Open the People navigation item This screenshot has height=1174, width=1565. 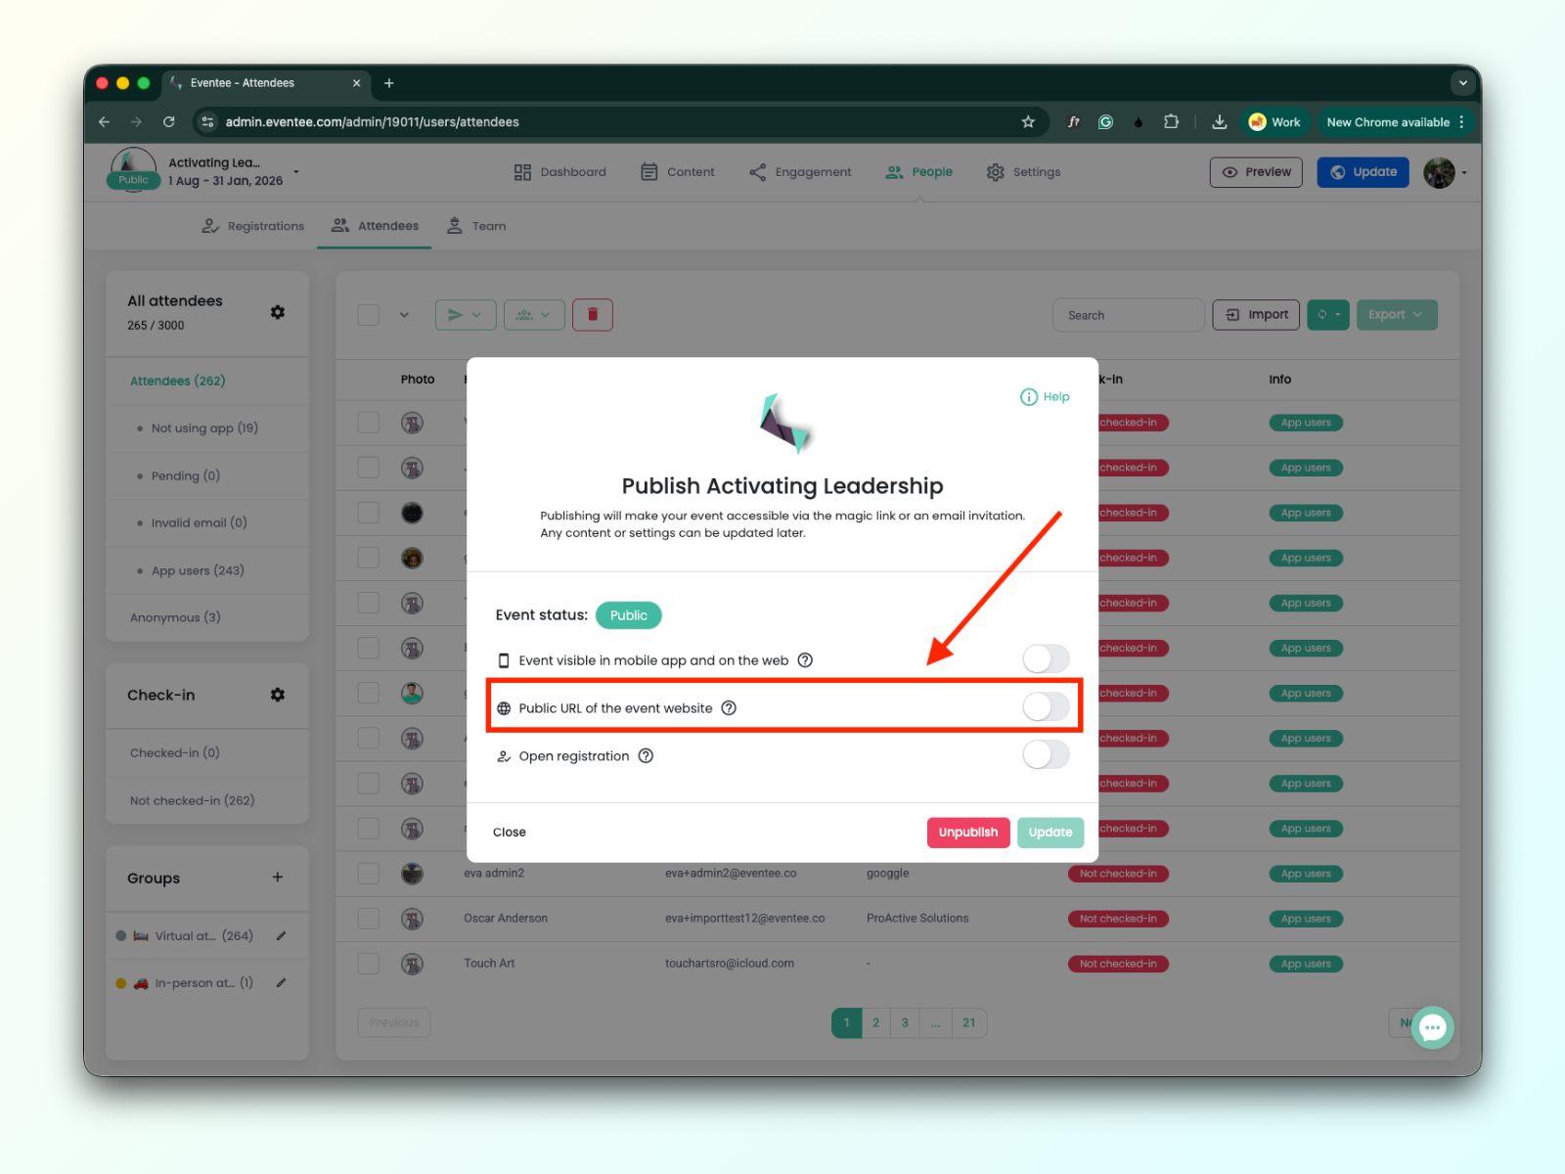point(919,172)
